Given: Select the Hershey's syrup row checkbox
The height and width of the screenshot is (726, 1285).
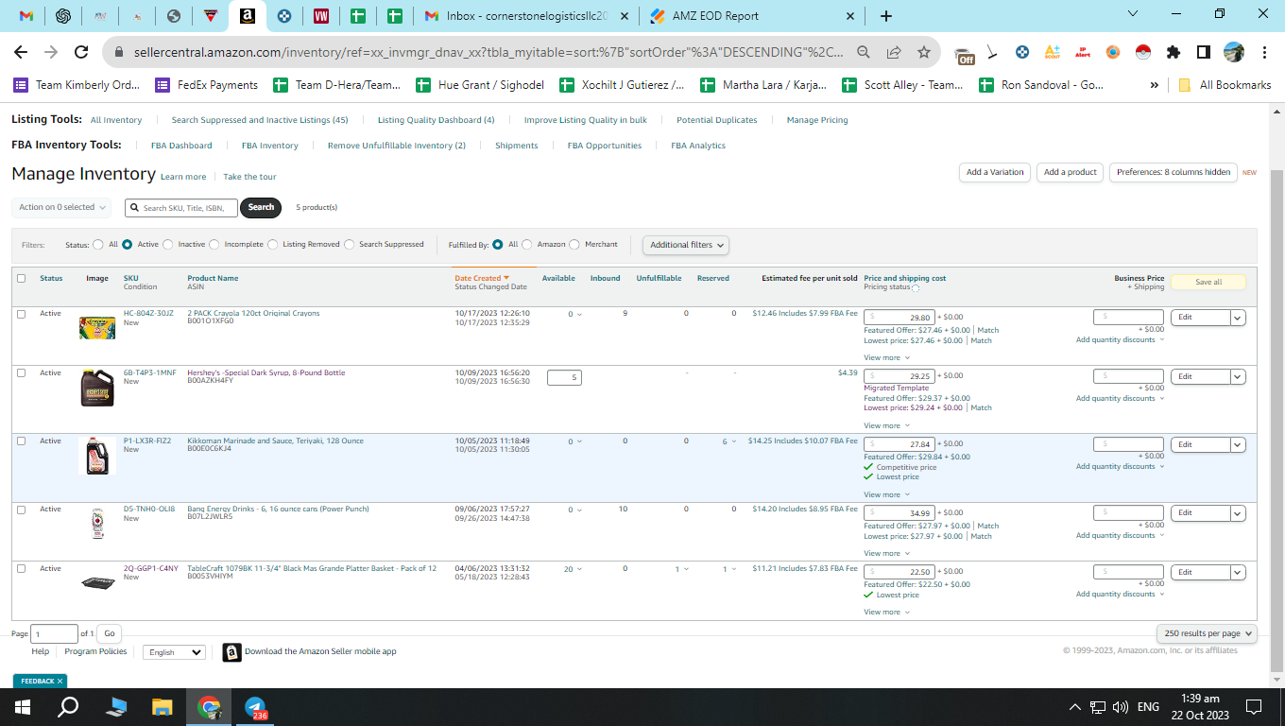Looking at the screenshot, I should 21,372.
